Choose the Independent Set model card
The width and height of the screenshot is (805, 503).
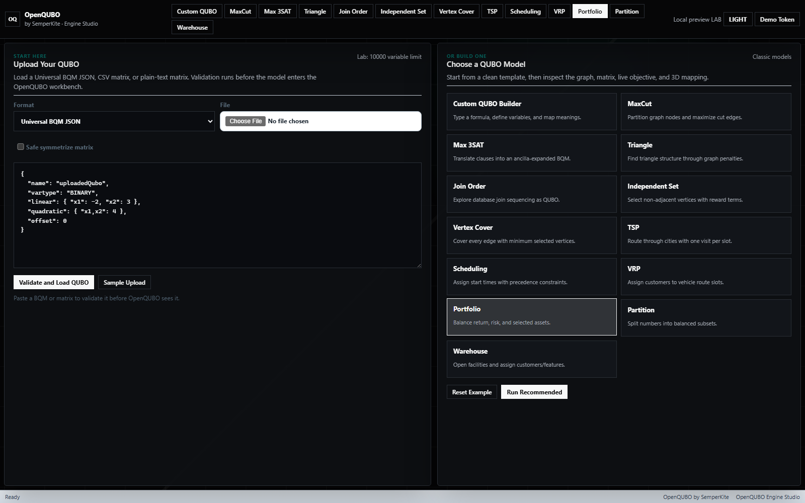(706, 194)
